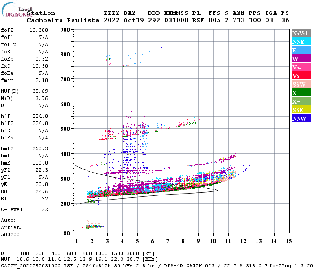This screenshot has height=269, width=314.
Task: Click the fmin value 2.10
Action: pyautogui.click(x=42, y=80)
